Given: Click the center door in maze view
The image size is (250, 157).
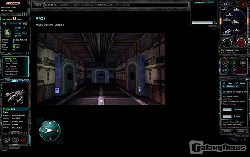Looking at the screenshot, I should [x=100, y=75].
